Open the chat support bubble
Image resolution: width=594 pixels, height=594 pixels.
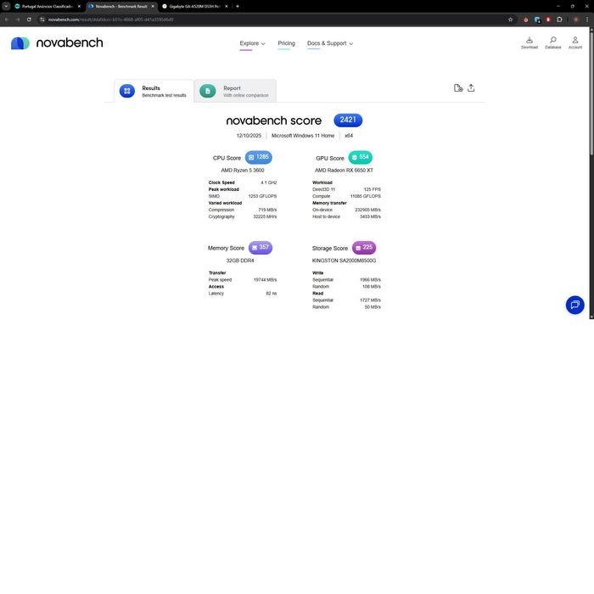click(x=574, y=305)
